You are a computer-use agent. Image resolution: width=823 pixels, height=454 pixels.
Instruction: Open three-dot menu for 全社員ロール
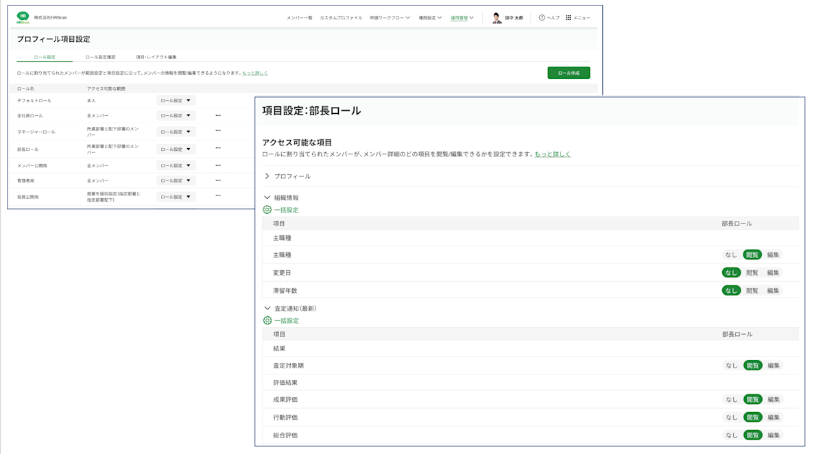click(x=218, y=116)
